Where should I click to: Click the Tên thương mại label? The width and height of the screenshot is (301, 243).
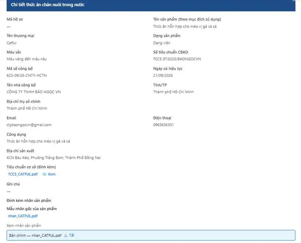tap(20, 35)
